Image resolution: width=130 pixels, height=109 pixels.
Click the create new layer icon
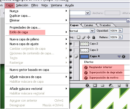119,85
